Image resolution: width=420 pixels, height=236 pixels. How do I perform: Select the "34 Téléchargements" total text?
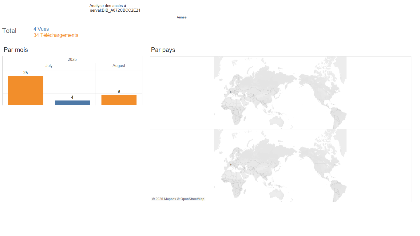tap(56, 35)
